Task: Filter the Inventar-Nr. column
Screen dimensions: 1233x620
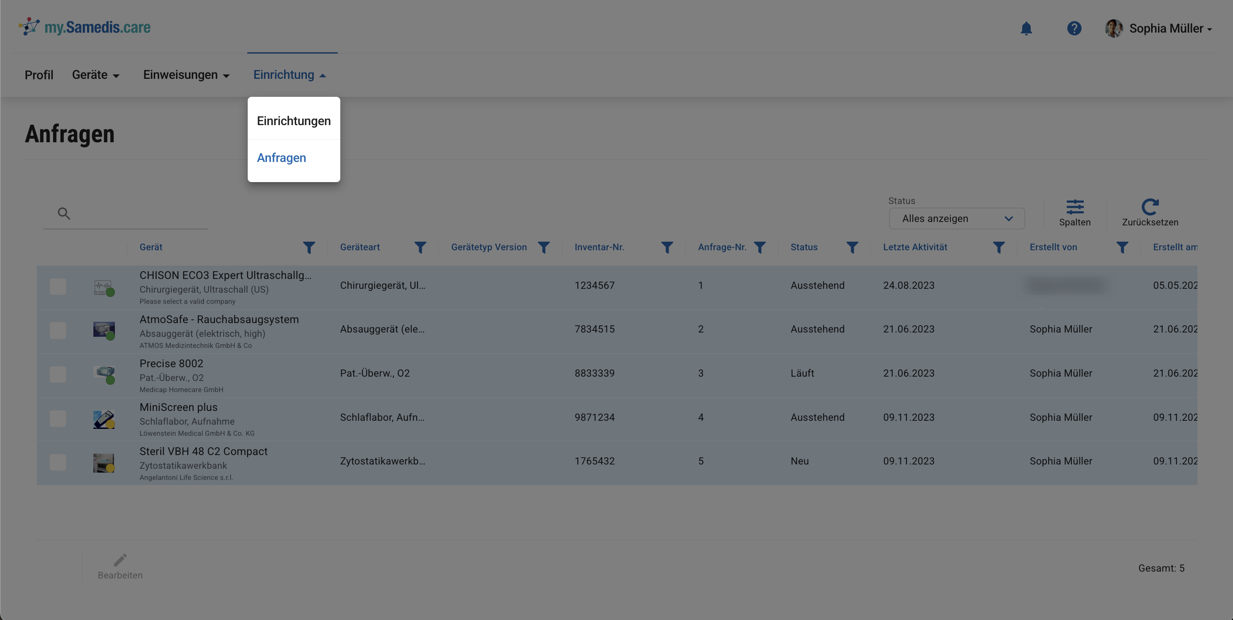Action: (667, 247)
